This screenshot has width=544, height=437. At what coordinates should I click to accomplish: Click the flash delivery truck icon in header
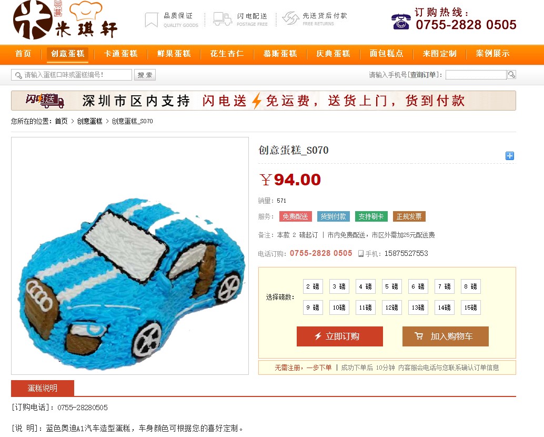pyautogui.click(x=223, y=19)
